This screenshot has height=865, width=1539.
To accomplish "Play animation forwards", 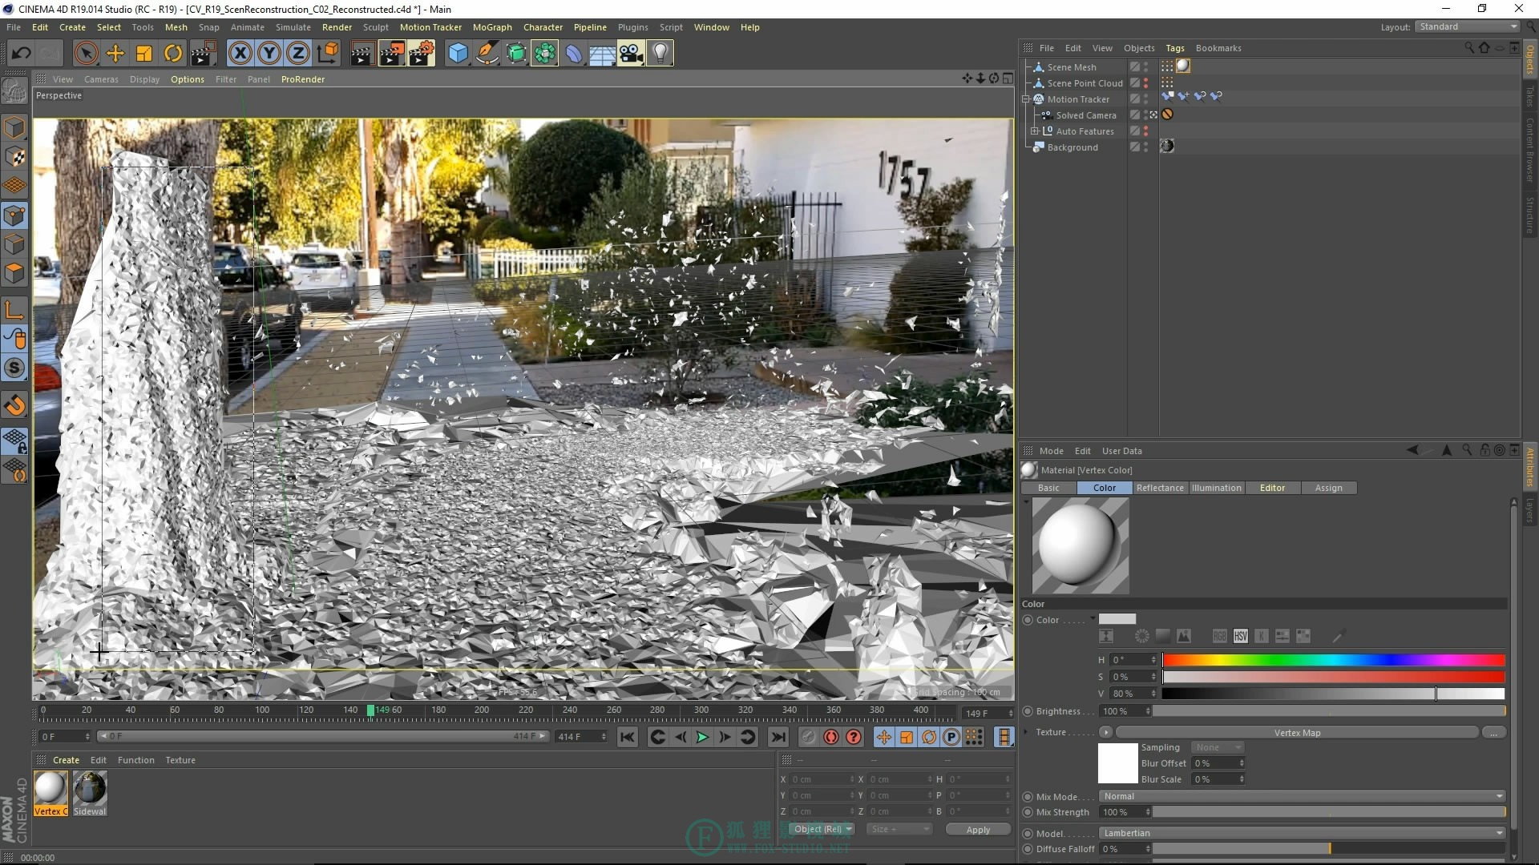I will (x=703, y=737).
